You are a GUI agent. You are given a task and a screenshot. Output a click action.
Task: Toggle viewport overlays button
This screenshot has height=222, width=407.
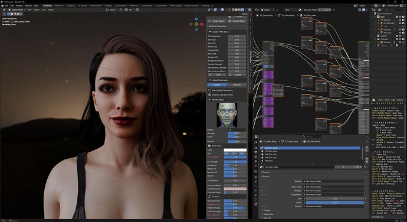[x=222, y=9]
